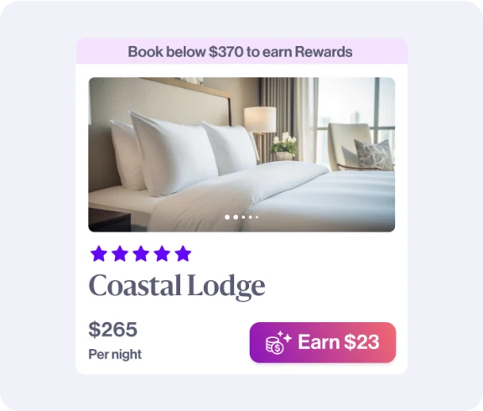Select the fourth purple rating star
This screenshot has width=483, height=411.
tap(162, 253)
